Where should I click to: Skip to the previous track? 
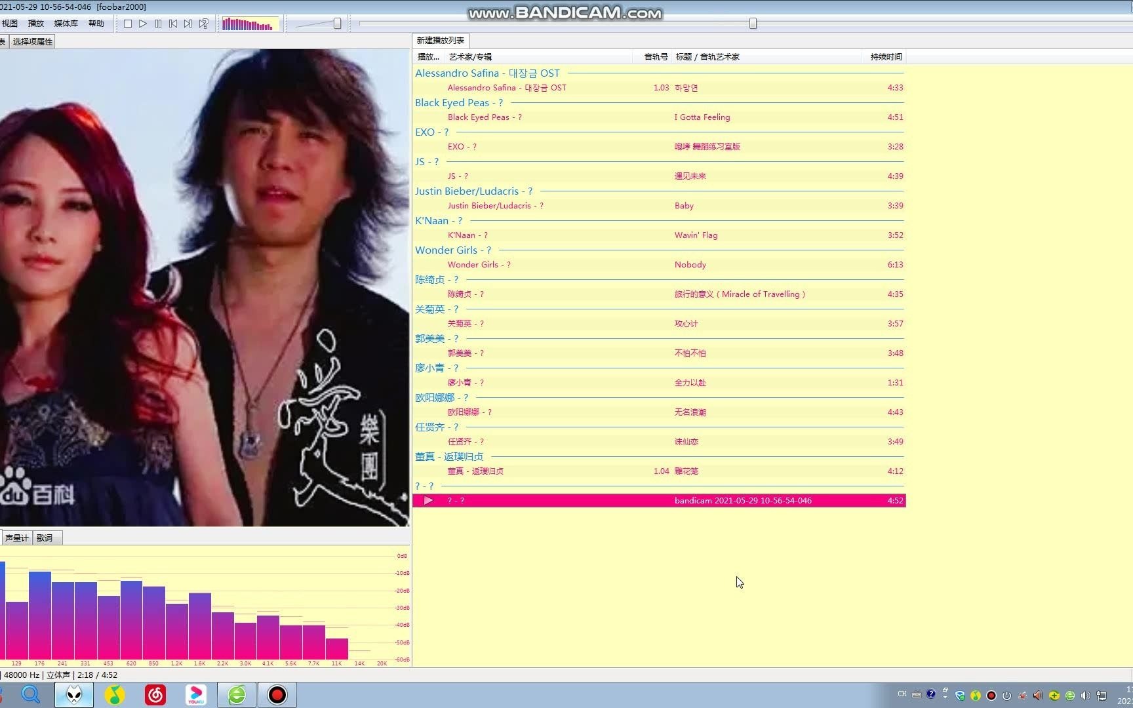(173, 24)
